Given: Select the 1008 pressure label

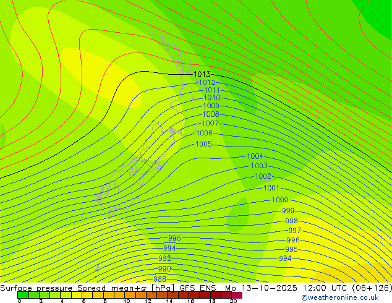Looking at the screenshot, I should [x=211, y=114].
